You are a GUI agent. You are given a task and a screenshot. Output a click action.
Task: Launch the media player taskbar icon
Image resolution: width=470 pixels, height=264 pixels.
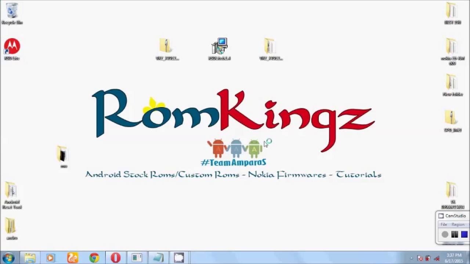point(51,258)
